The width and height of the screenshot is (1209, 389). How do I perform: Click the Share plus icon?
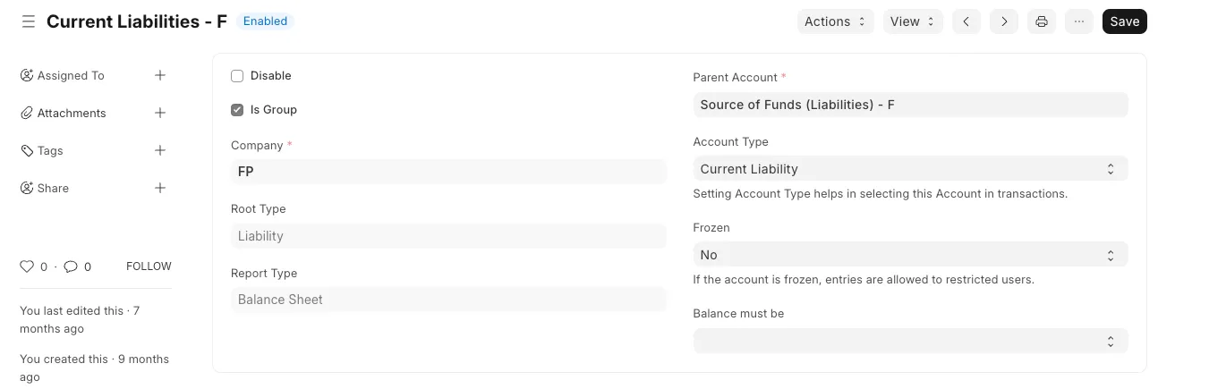pos(160,188)
